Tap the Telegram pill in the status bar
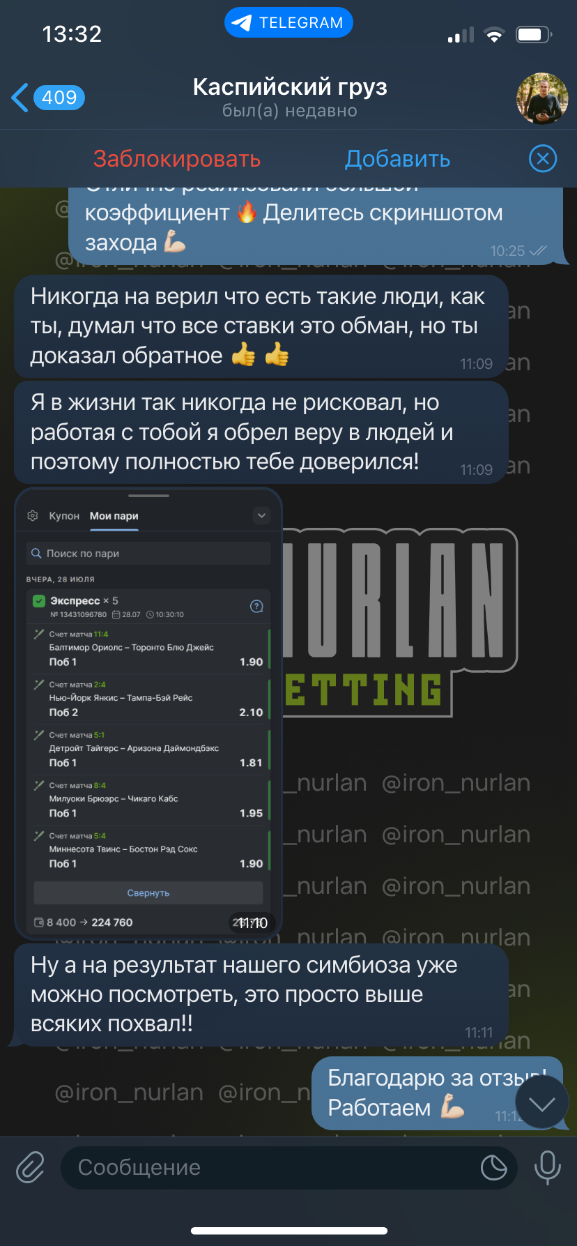 [x=288, y=23]
